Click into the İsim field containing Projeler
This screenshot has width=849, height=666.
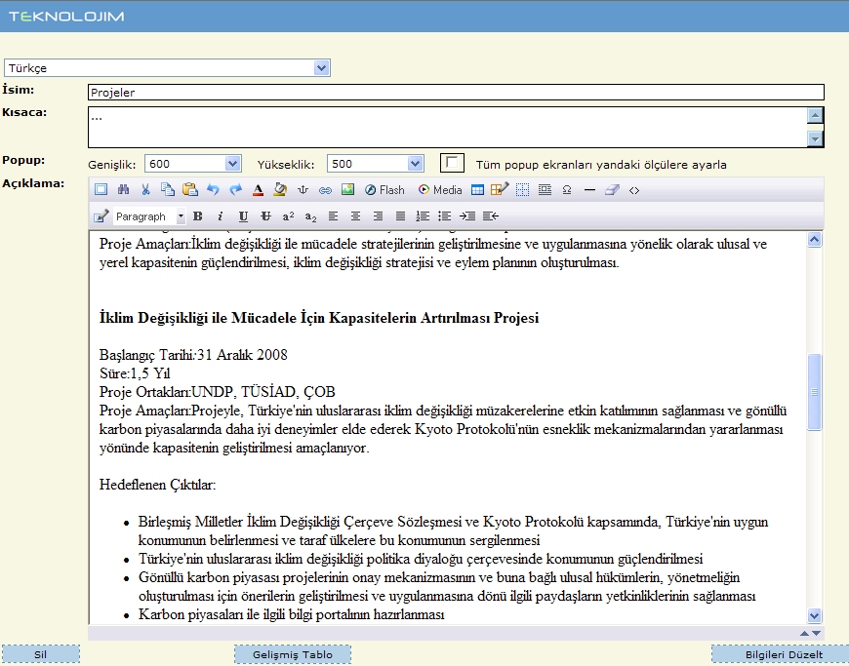click(x=455, y=93)
